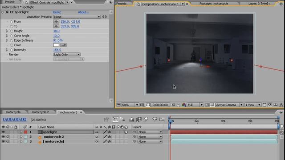Toggle the pixel aspect ratio correction icon
The width and height of the screenshot is (285, 160).
pyautogui.click(x=265, y=105)
